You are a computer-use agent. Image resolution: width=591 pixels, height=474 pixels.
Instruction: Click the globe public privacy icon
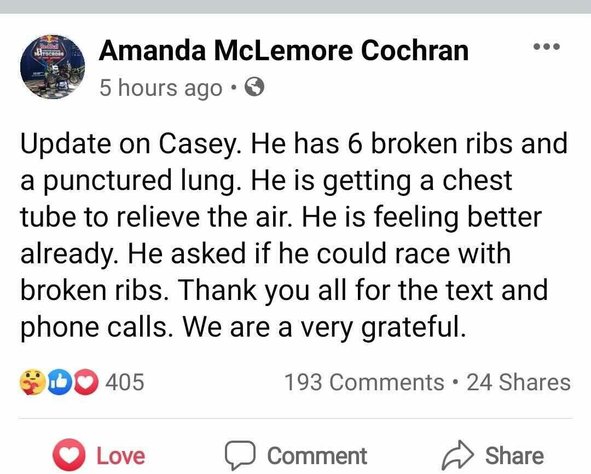coord(254,87)
